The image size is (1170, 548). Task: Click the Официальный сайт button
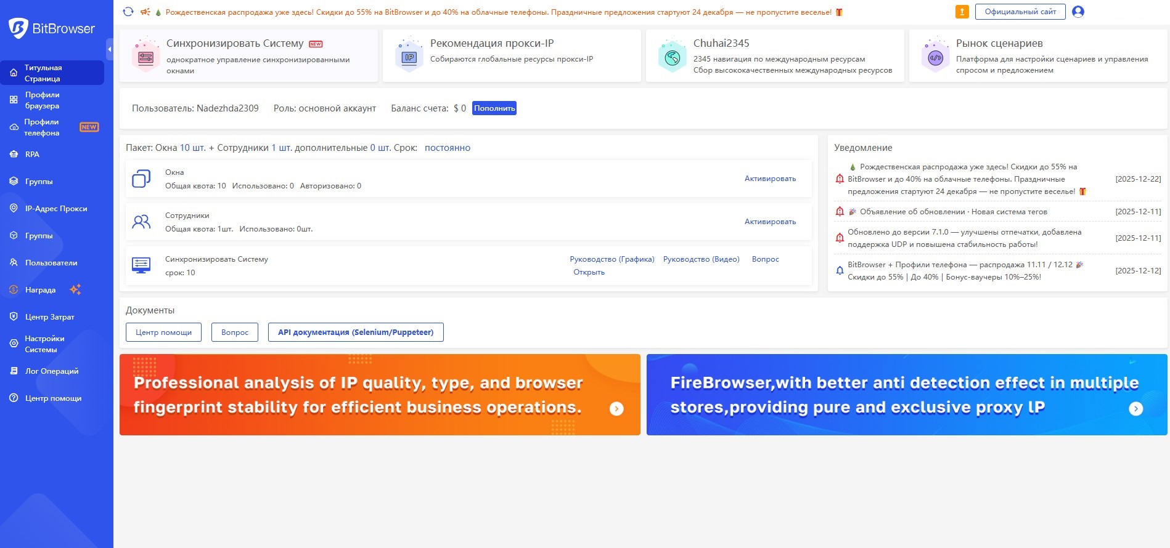pyautogui.click(x=1020, y=12)
